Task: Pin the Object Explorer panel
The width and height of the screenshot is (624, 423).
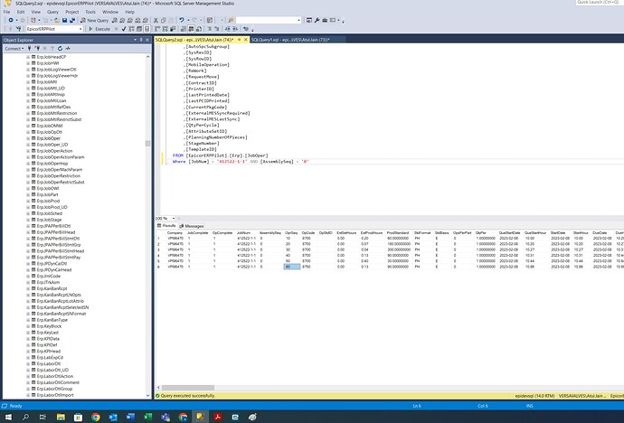Action: [x=141, y=41]
